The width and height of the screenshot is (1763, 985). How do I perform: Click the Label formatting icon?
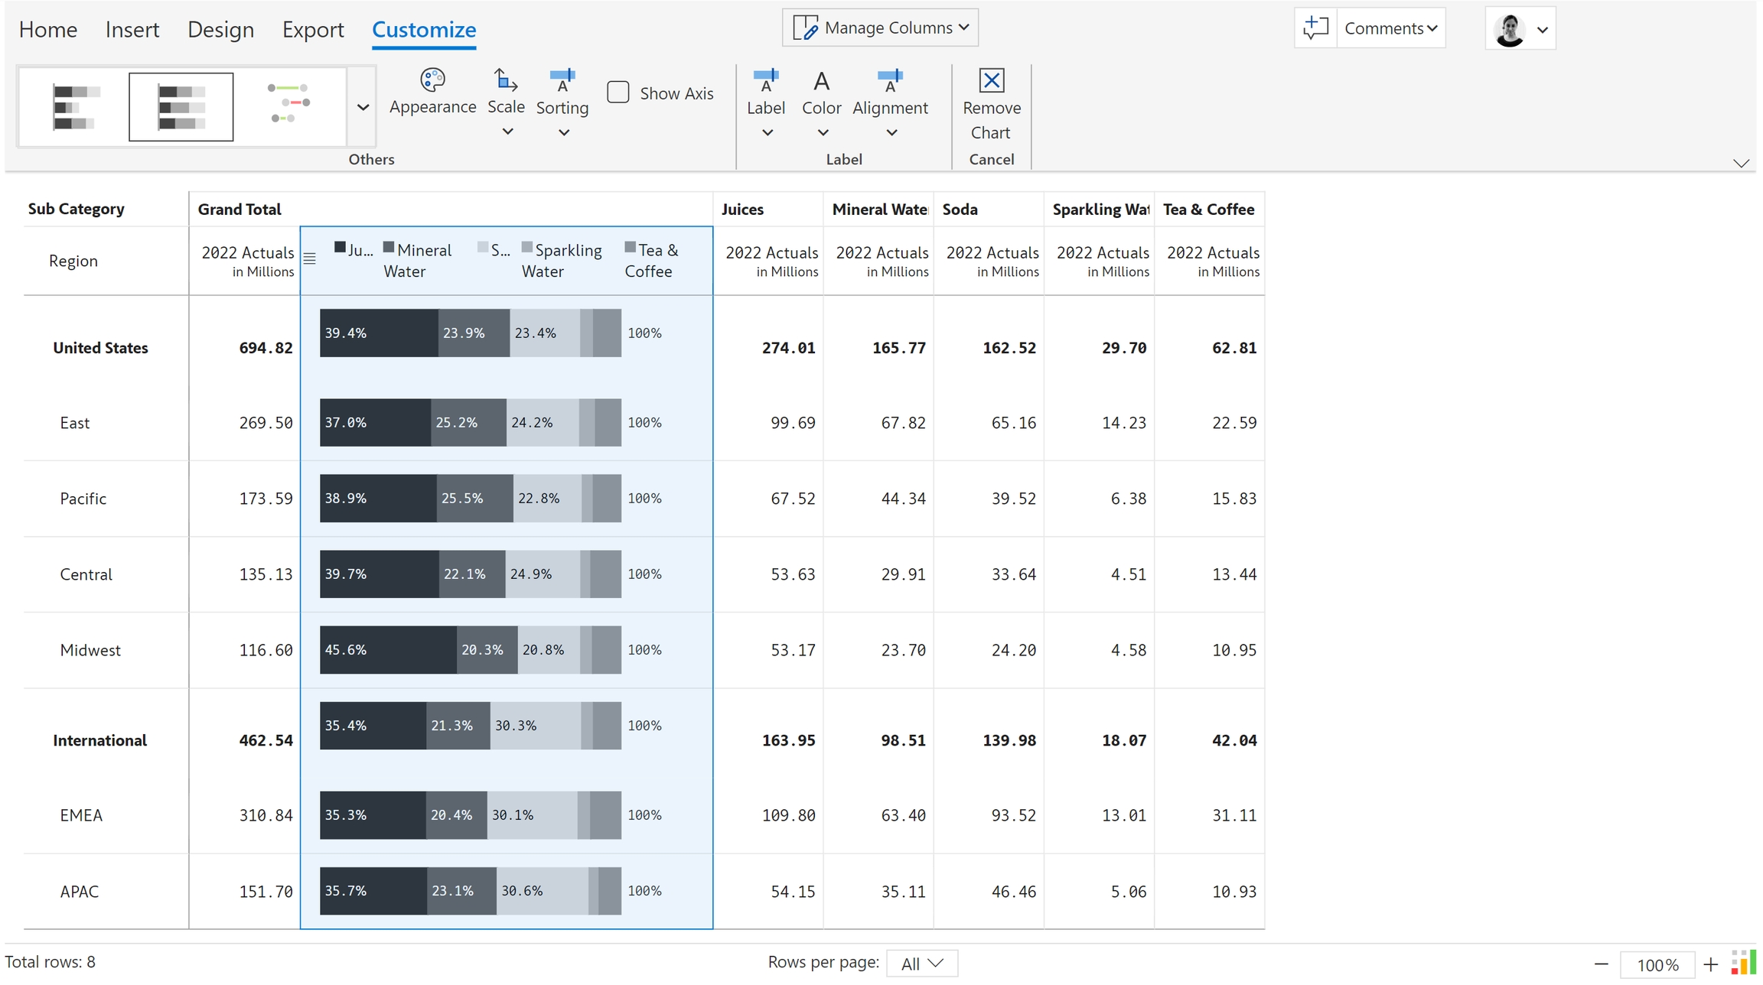(x=765, y=80)
